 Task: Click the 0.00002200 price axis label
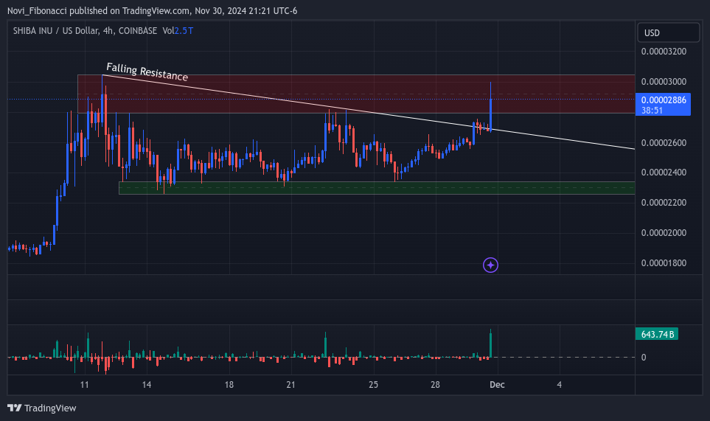[x=664, y=202]
